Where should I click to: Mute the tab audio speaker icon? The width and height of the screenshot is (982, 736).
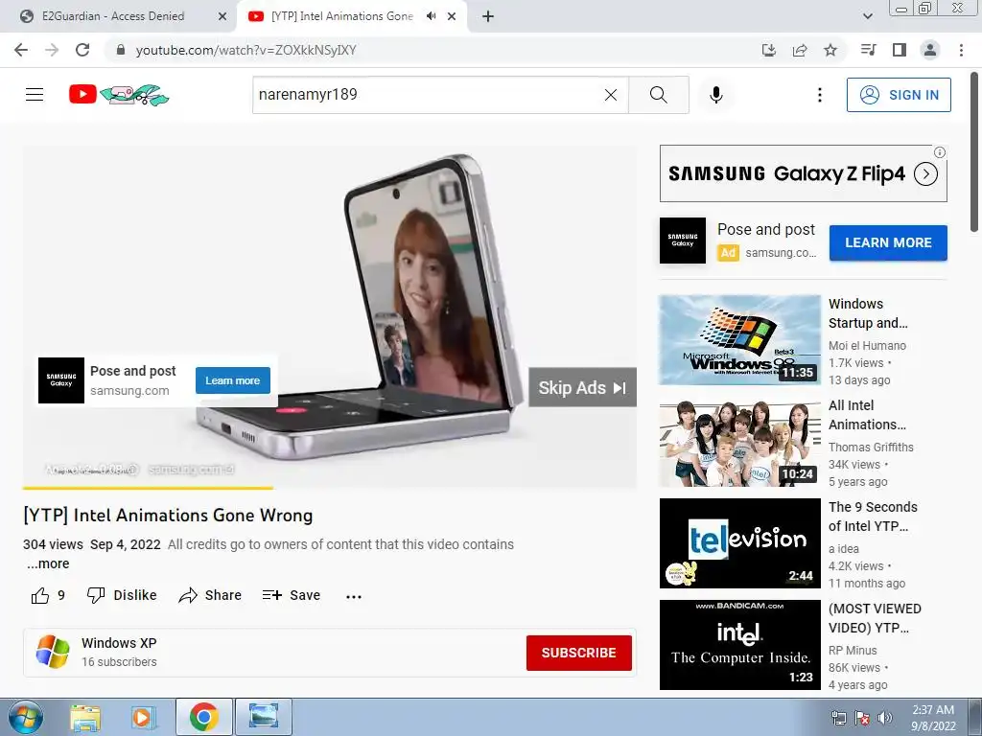pos(431,16)
